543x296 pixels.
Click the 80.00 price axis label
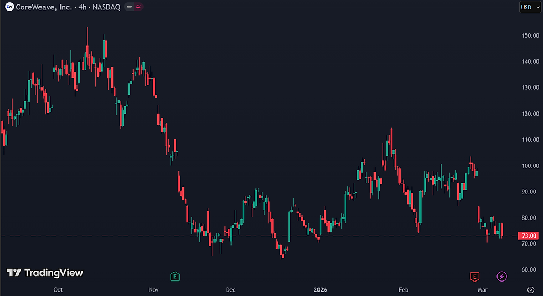click(x=529, y=218)
